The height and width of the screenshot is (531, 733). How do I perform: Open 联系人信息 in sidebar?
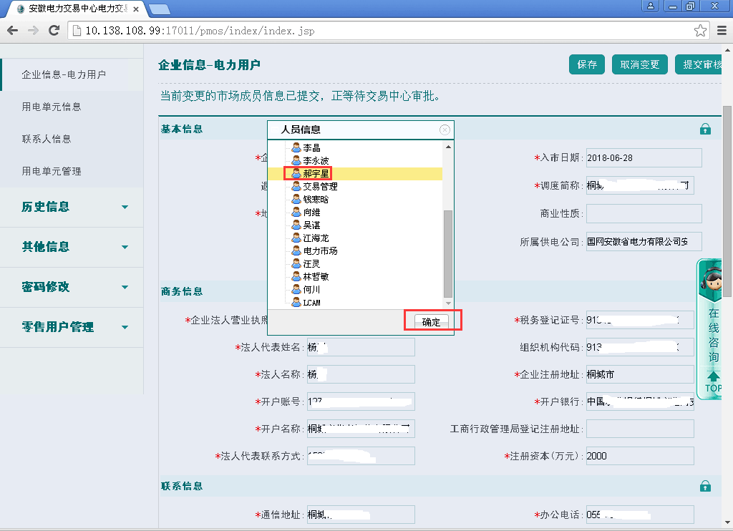(x=47, y=139)
